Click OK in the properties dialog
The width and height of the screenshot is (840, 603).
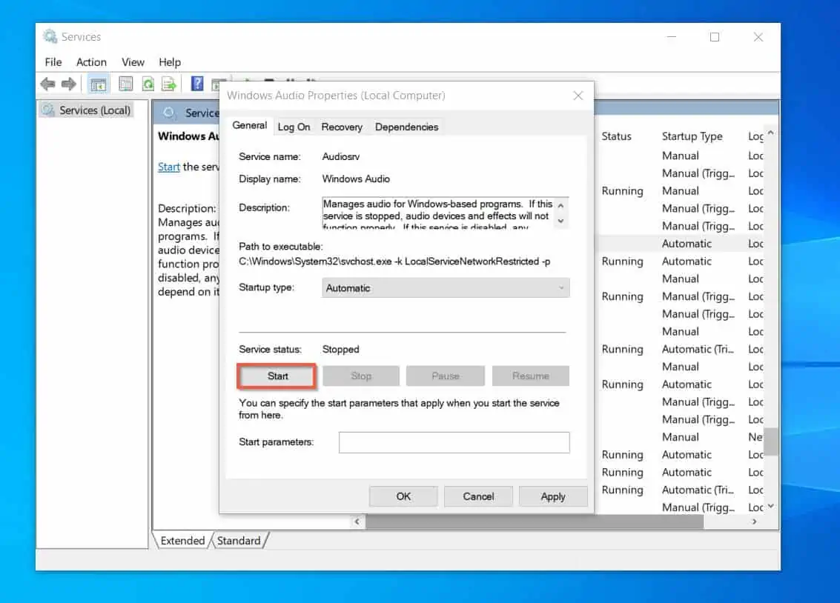[403, 496]
